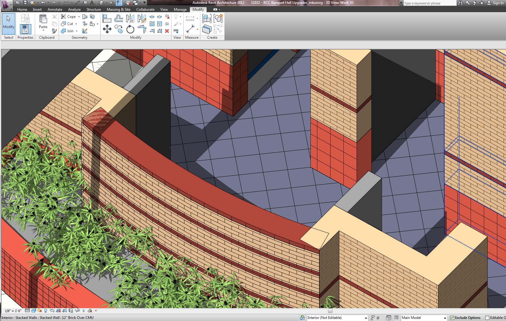Select the Align tool icon
506x321 pixels.
pyautogui.click(x=107, y=18)
